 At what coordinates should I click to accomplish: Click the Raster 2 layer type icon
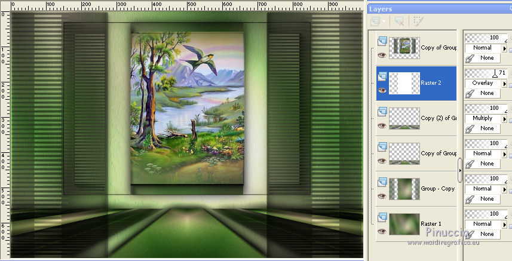pos(382,76)
